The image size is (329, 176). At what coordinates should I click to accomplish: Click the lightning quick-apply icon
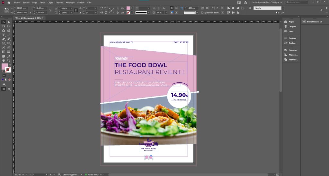point(321,10)
